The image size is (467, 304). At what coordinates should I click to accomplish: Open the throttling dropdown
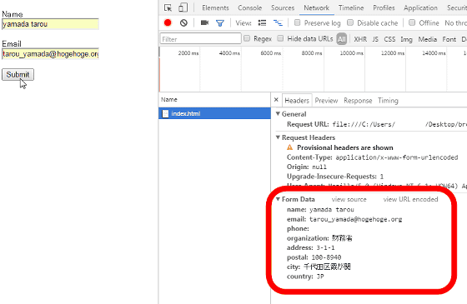(455, 23)
